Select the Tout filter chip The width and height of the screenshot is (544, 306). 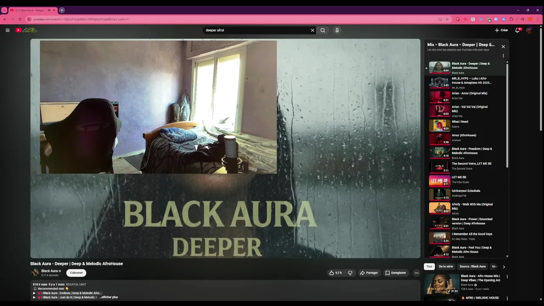(429, 266)
